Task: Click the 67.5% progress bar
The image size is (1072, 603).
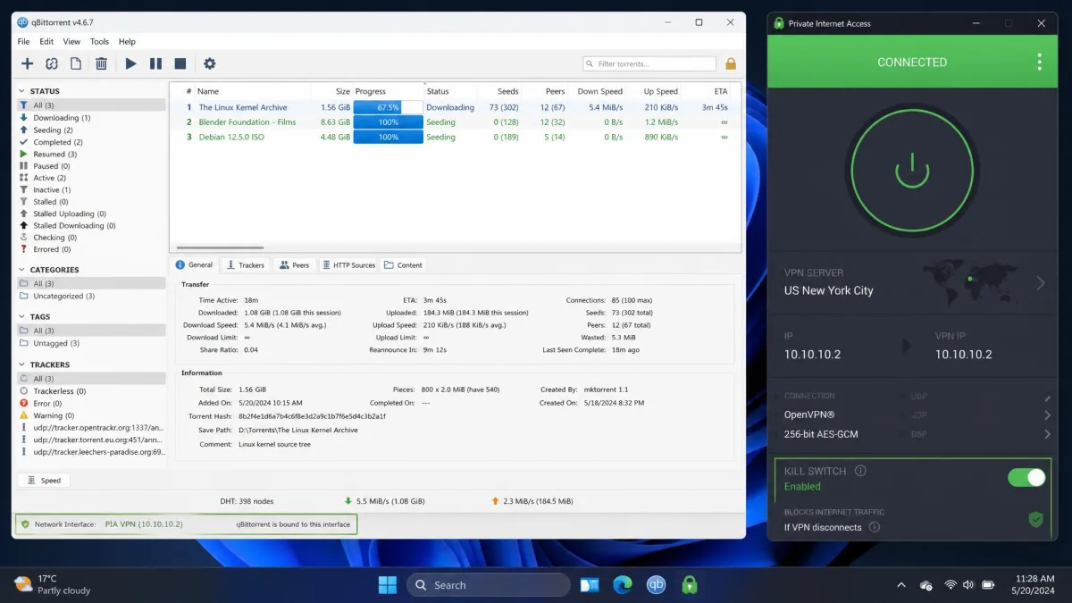Action: 388,107
